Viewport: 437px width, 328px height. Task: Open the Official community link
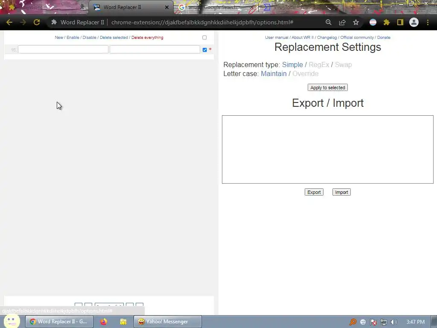tap(357, 38)
